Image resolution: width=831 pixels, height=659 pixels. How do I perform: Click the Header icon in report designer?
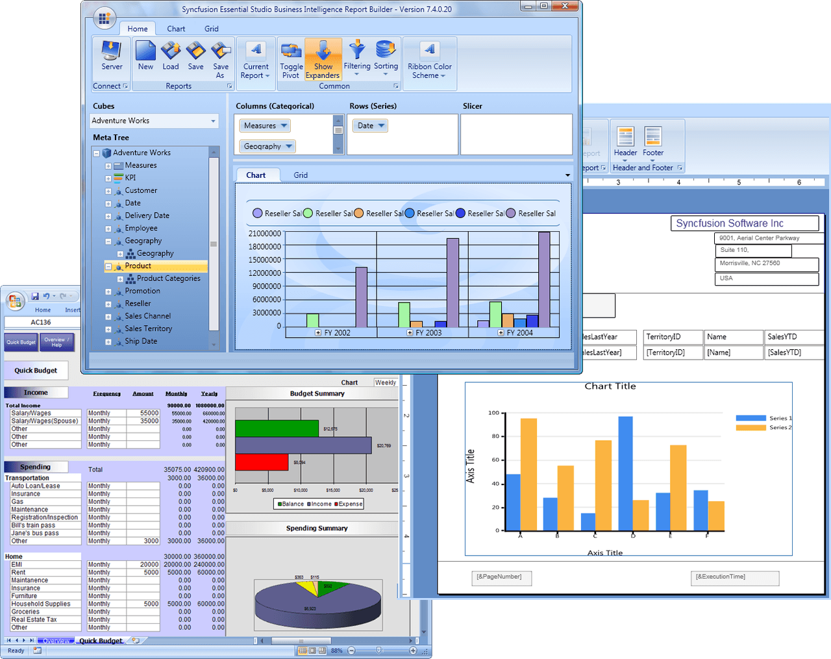tap(625, 137)
